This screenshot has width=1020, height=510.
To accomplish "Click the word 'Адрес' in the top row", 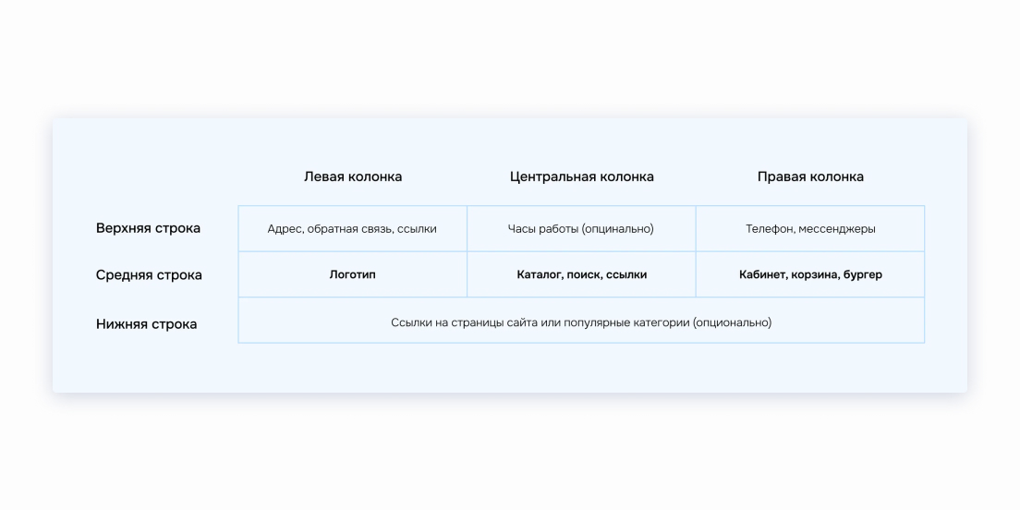I will (x=285, y=229).
